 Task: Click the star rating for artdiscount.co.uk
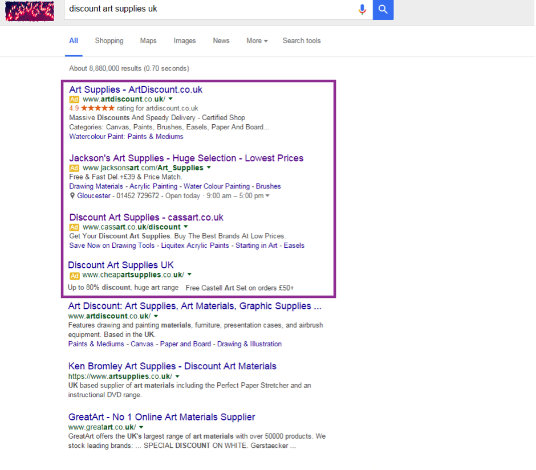coord(98,108)
